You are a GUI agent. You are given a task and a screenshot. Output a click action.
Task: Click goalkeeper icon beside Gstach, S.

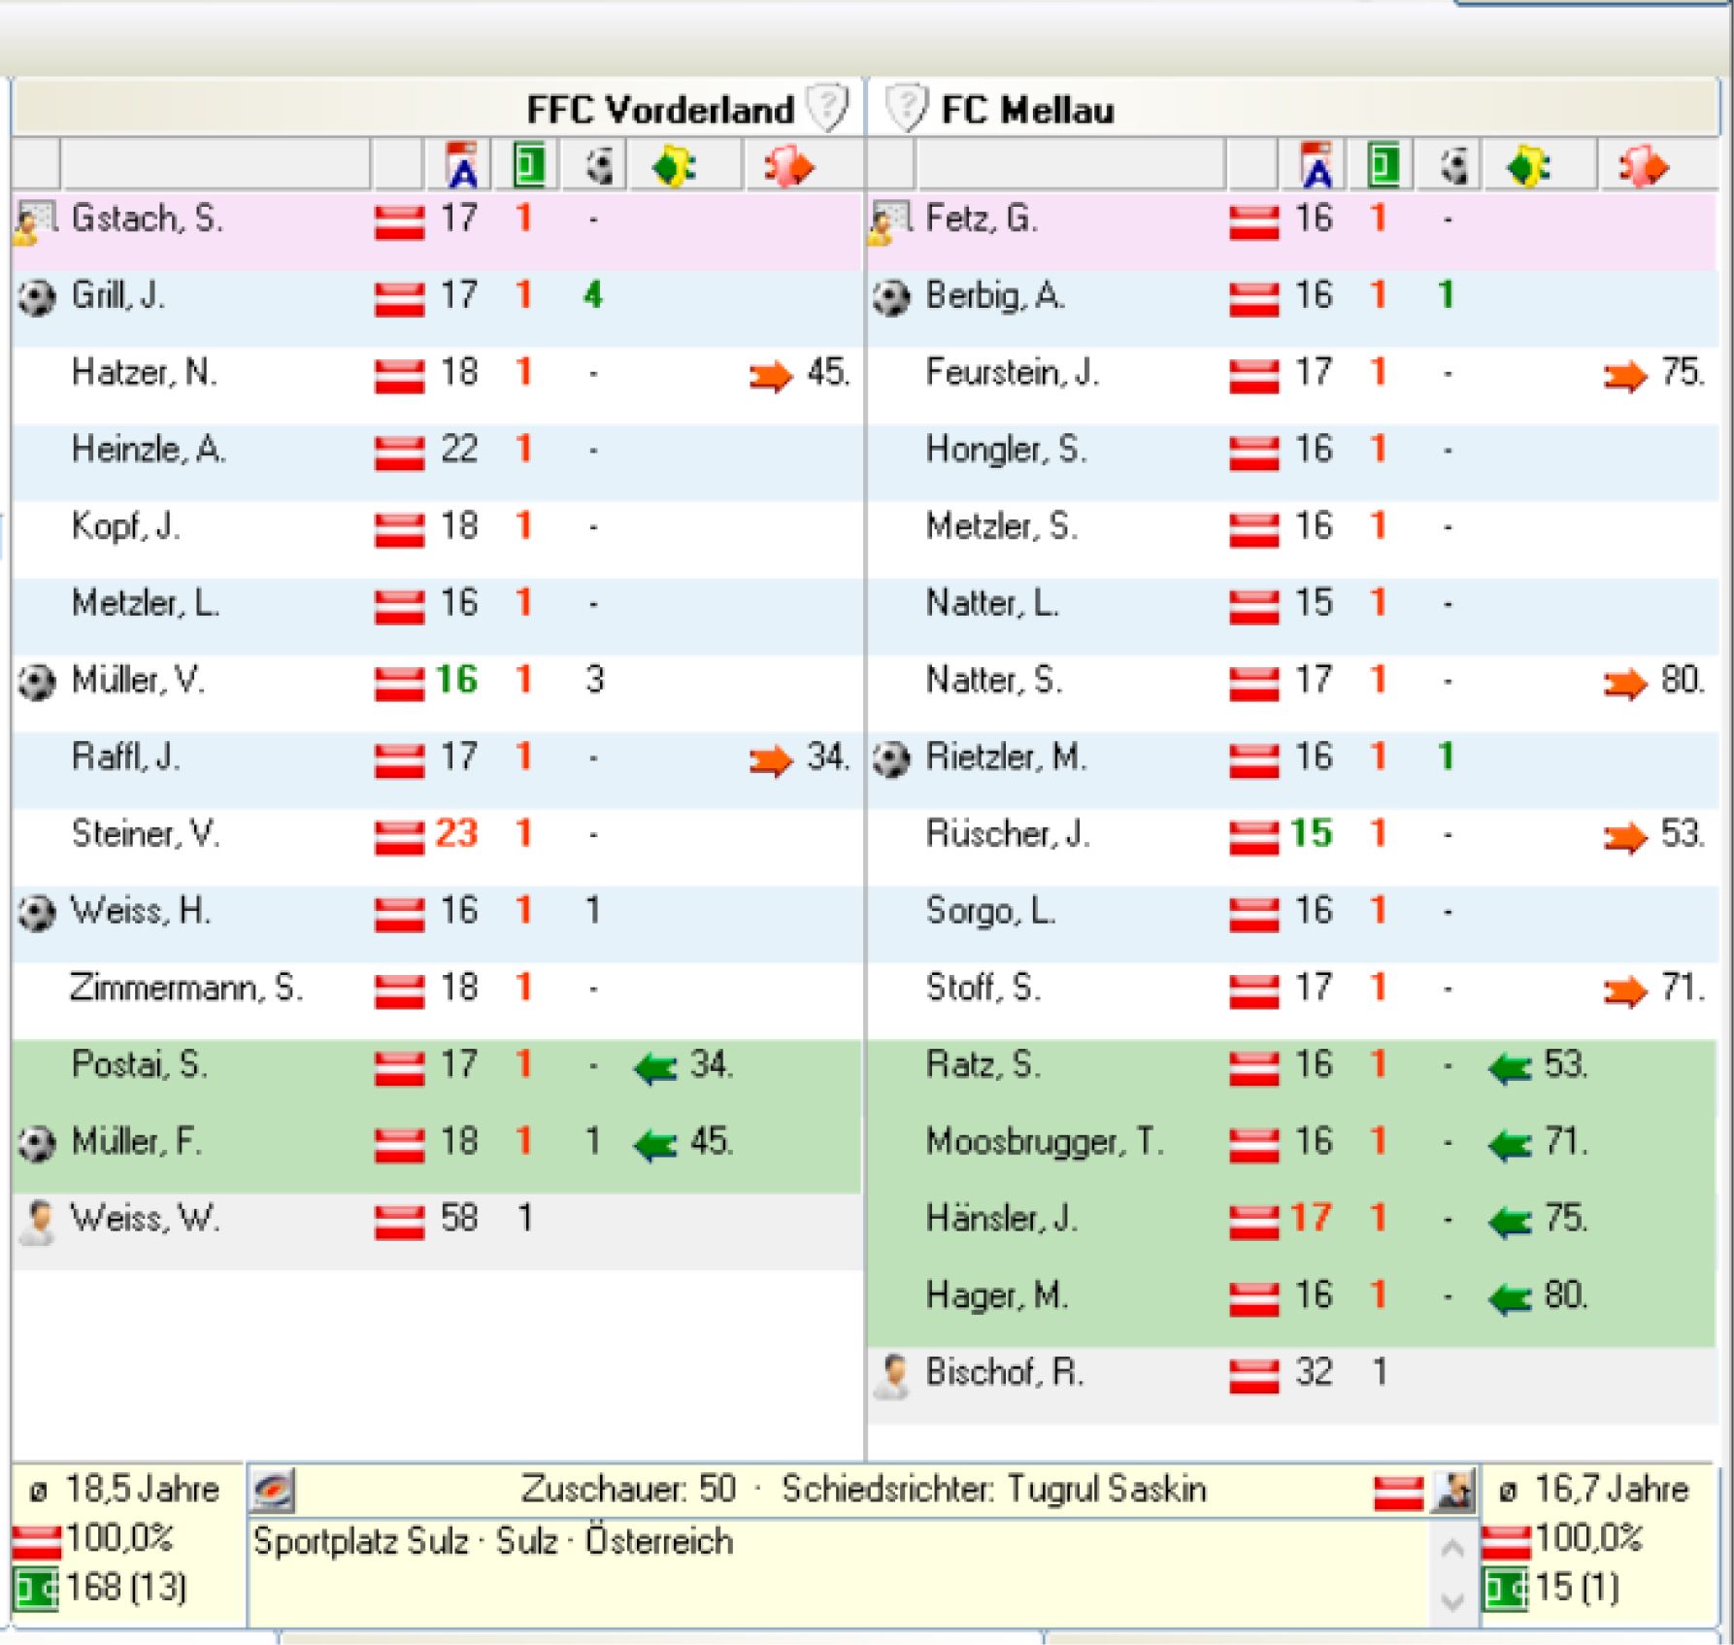point(36,221)
